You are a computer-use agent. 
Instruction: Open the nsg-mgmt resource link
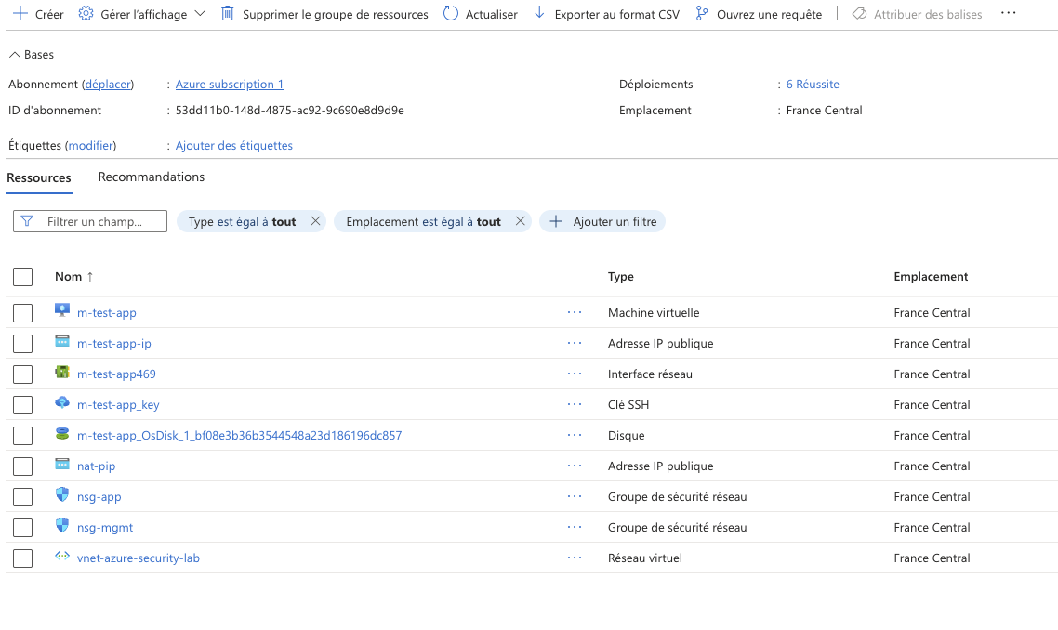(105, 528)
